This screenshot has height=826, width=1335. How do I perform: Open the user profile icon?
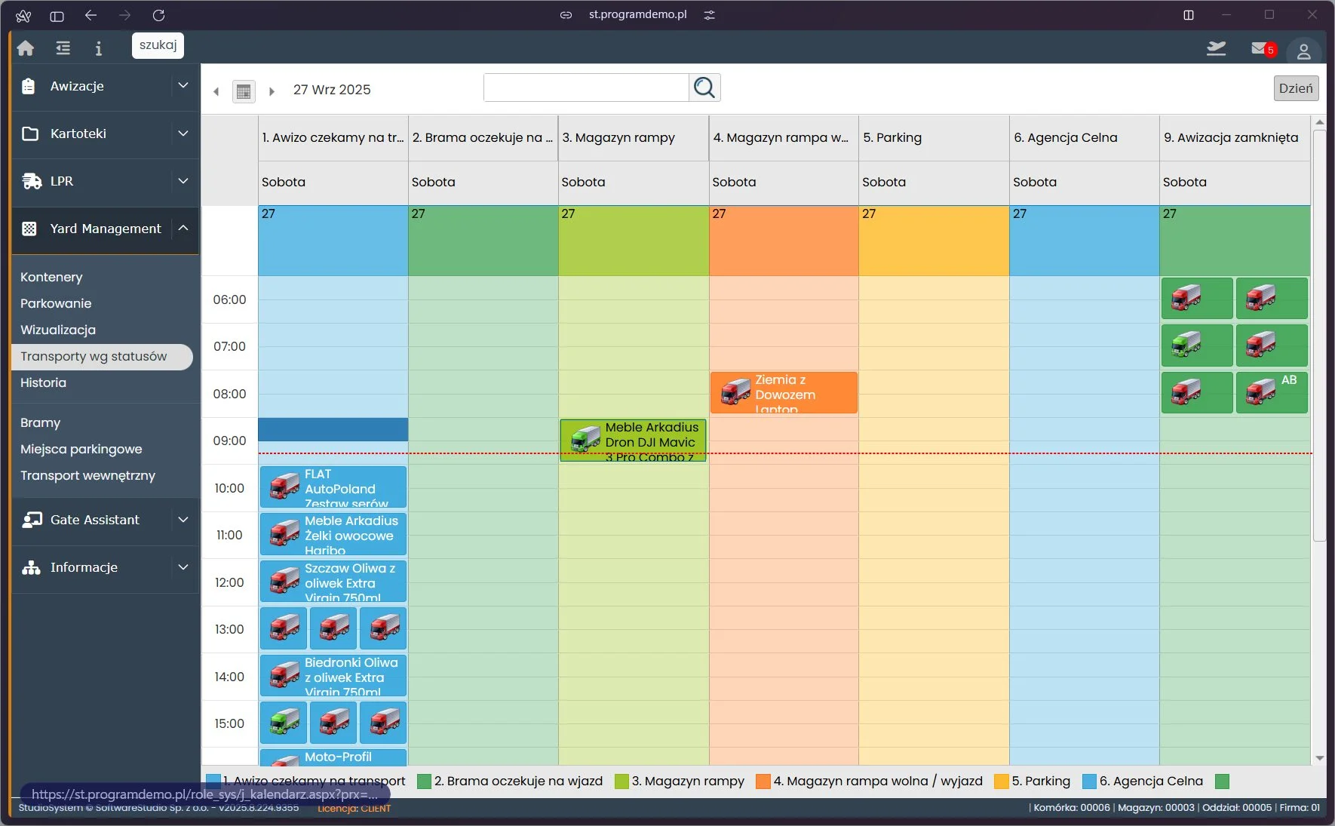click(x=1303, y=51)
